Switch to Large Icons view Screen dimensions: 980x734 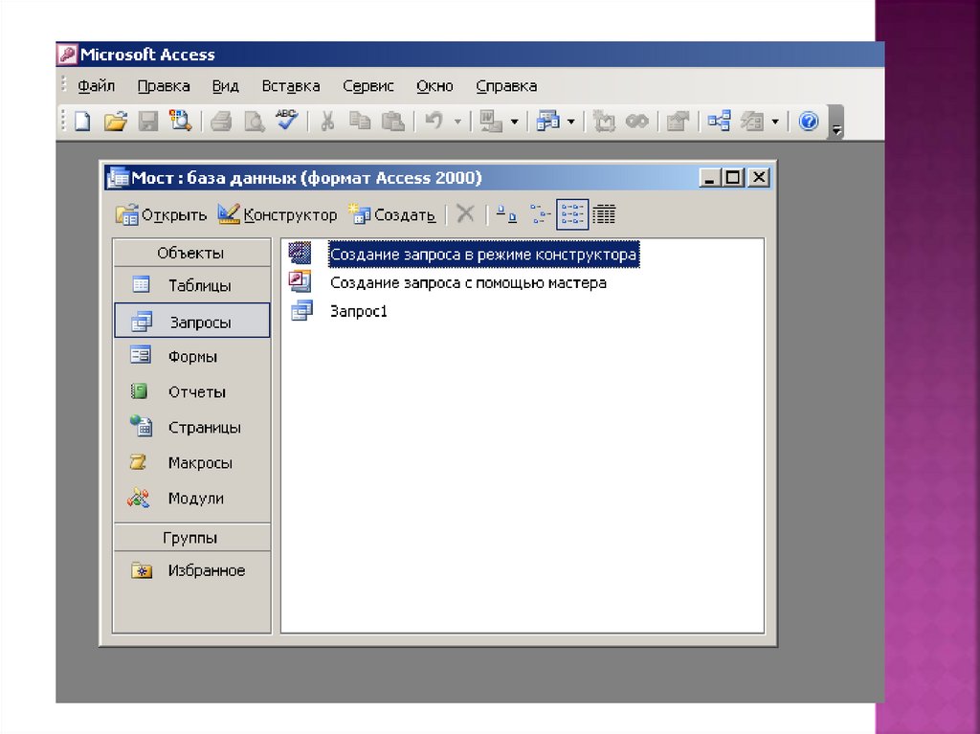pos(506,213)
